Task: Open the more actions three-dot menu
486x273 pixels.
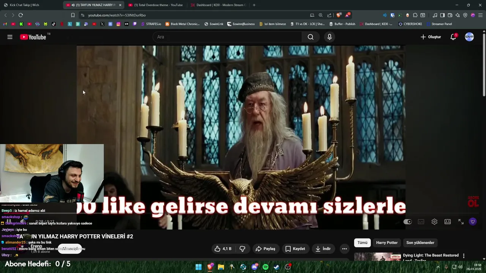Action: (x=344, y=249)
